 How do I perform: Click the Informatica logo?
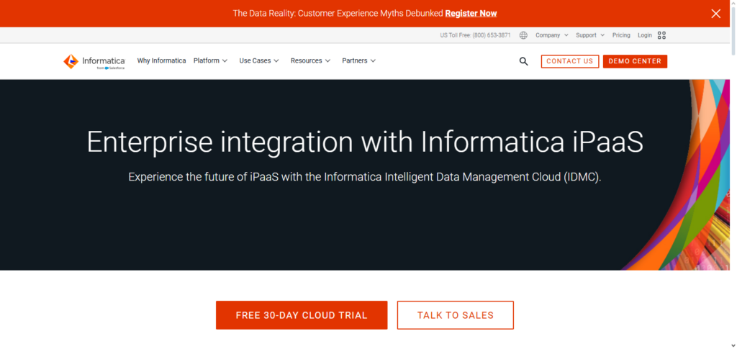click(94, 62)
